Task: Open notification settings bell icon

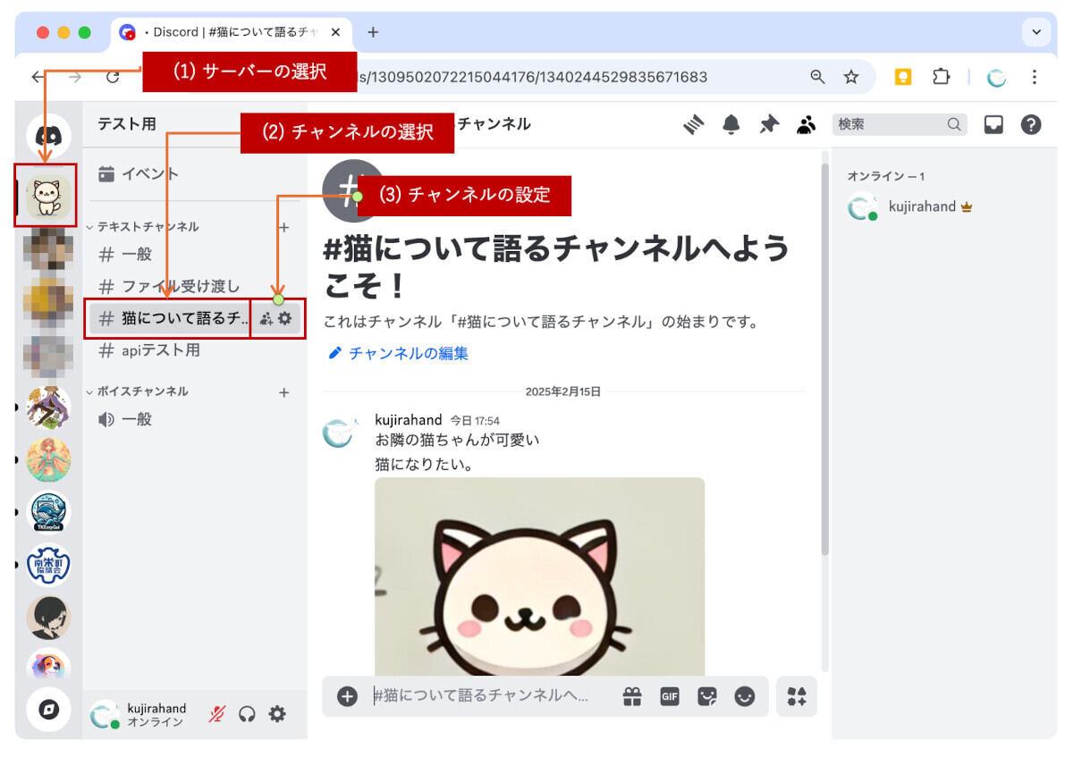Action: [x=731, y=125]
